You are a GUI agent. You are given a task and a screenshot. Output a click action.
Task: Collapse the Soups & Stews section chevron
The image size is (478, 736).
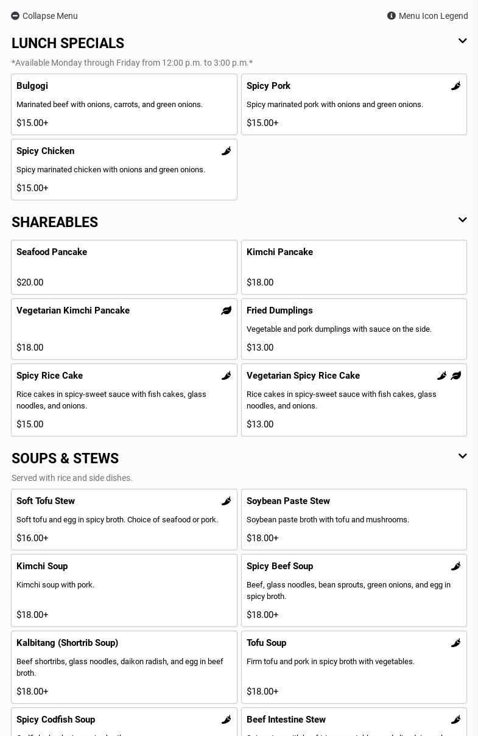[462, 457]
